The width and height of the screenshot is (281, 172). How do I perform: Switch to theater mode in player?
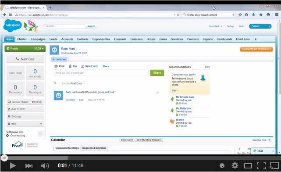[248, 165]
